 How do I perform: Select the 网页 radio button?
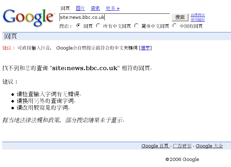pyautogui.click(x=79, y=26)
